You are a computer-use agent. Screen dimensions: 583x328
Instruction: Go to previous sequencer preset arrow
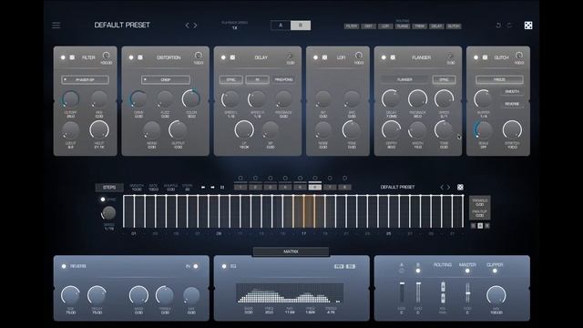tap(442, 187)
